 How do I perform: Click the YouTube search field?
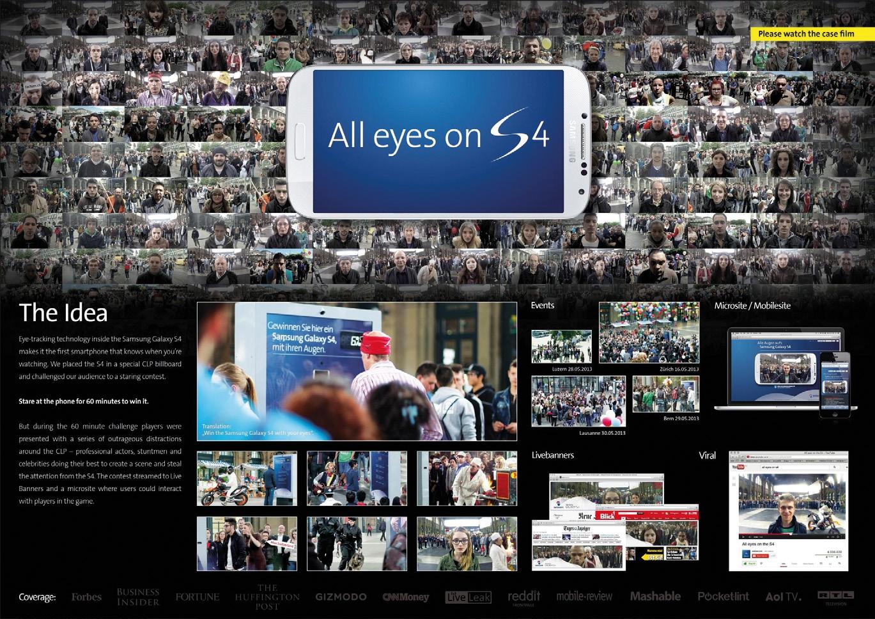point(794,468)
